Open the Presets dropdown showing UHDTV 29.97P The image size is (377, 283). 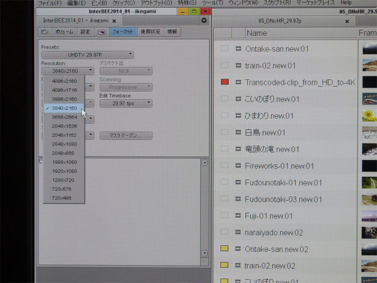pyautogui.click(x=87, y=55)
